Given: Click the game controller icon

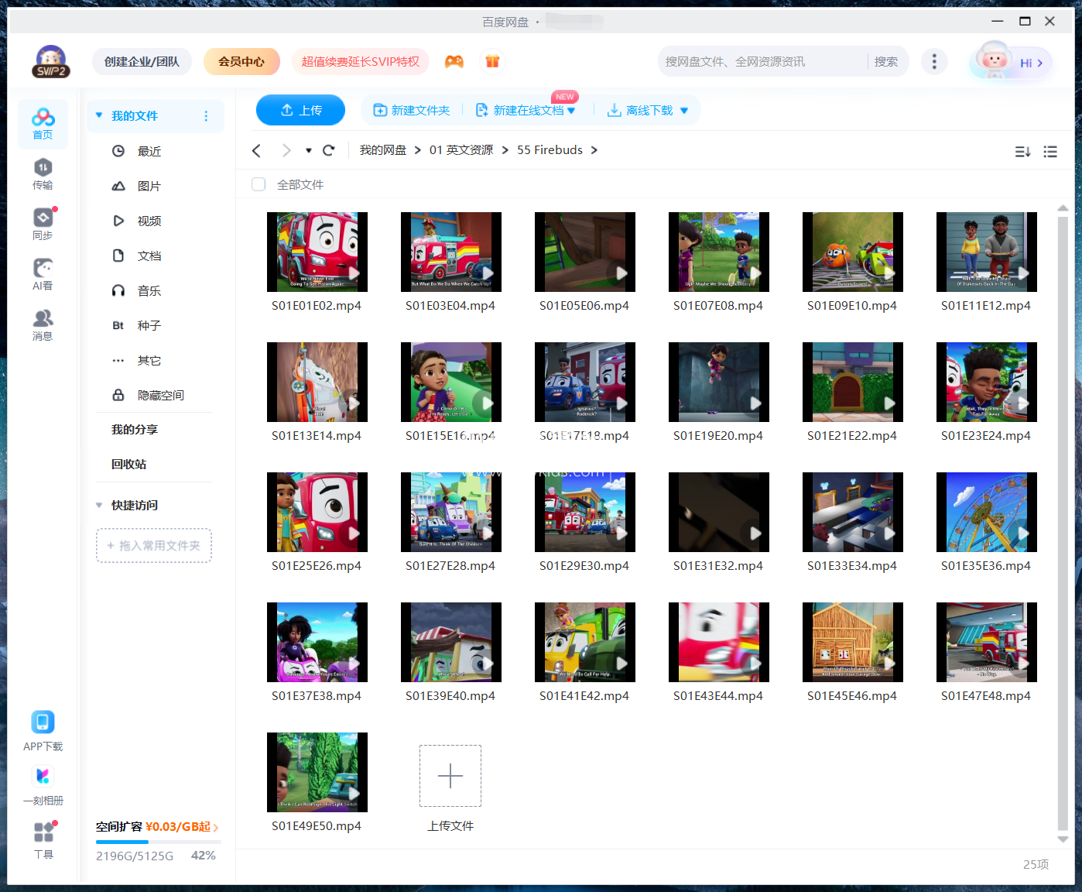Looking at the screenshot, I should (454, 62).
